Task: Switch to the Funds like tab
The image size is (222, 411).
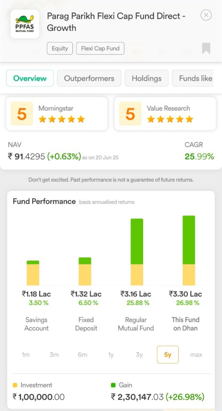Action: pos(193,78)
